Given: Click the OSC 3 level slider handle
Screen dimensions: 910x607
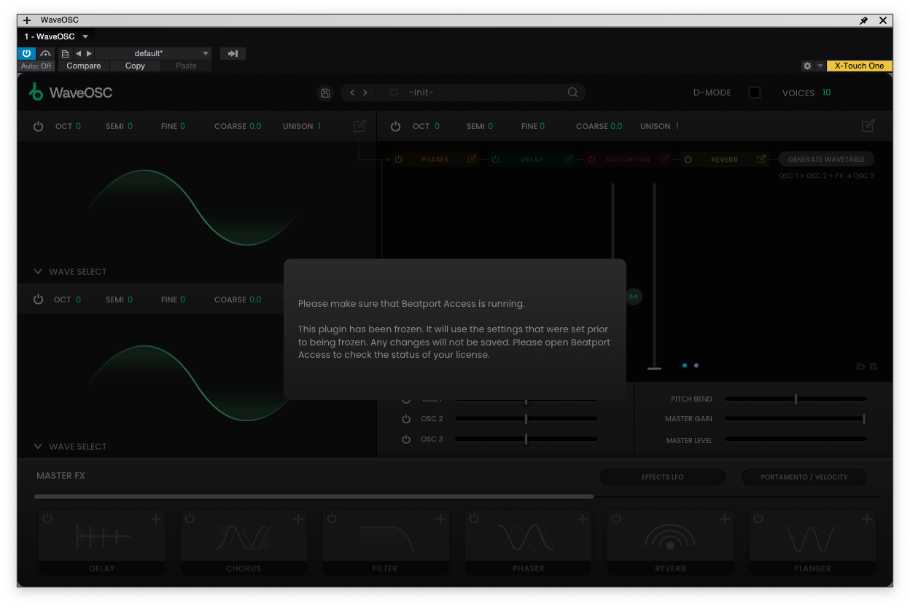Looking at the screenshot, I should [526, 439].
